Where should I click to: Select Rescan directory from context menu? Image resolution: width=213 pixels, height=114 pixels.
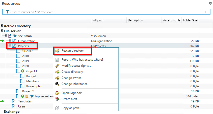[72, 51]
